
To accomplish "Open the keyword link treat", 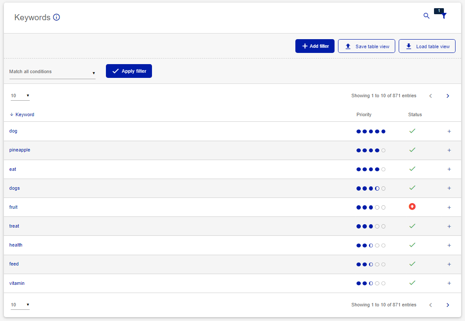I will [14, 226].
